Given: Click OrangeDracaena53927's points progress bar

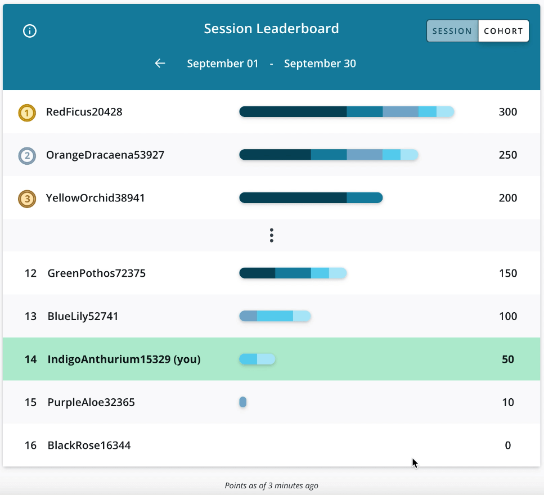Looking at the screenshot, I should [328, 155].
